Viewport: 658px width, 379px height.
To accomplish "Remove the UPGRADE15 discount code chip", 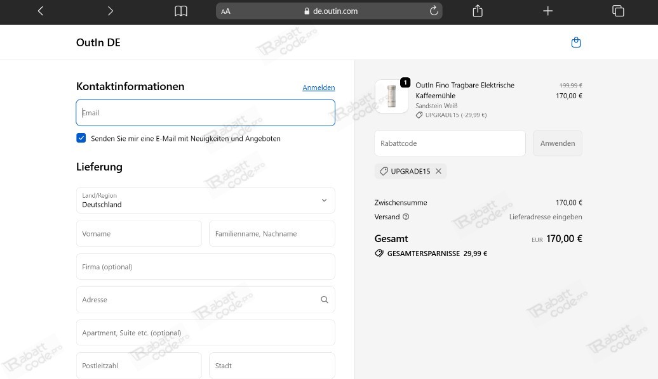I will click(x=438, y=171).
